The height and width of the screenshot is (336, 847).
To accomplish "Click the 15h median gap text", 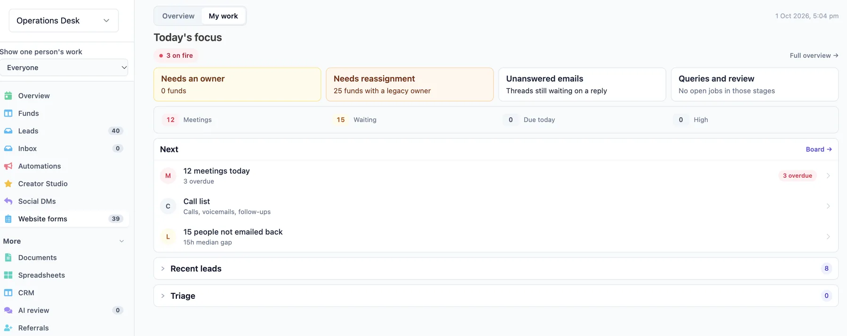I will point(208,242).
